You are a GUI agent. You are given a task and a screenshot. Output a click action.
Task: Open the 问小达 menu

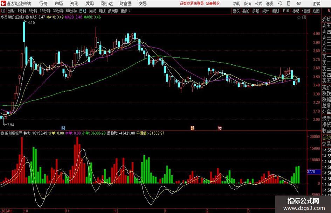106,3
